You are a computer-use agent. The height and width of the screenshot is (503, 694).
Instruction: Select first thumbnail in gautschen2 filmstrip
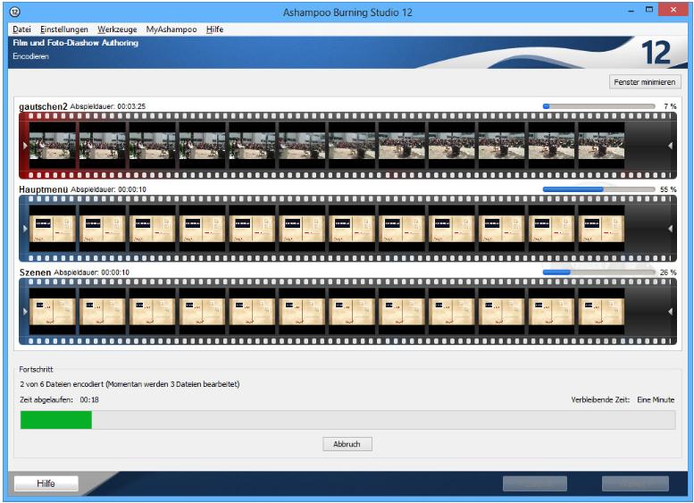pos(53,145)
